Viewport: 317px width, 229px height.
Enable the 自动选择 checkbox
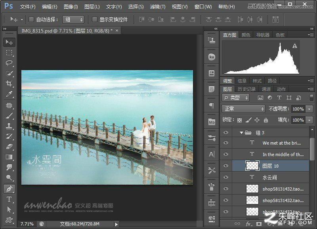click(31, 19)
